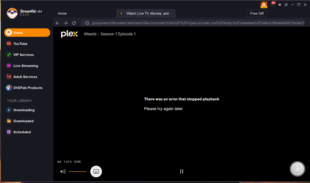Click the Downloaded folder icon
The height and width of the screenshot is (183, 310).
click(x=9, y=121)
